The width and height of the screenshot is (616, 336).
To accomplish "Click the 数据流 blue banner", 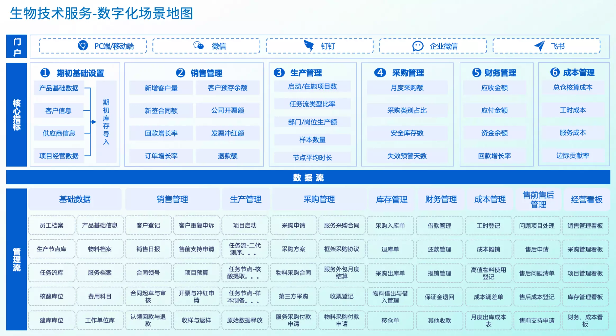I will [308, 178].
